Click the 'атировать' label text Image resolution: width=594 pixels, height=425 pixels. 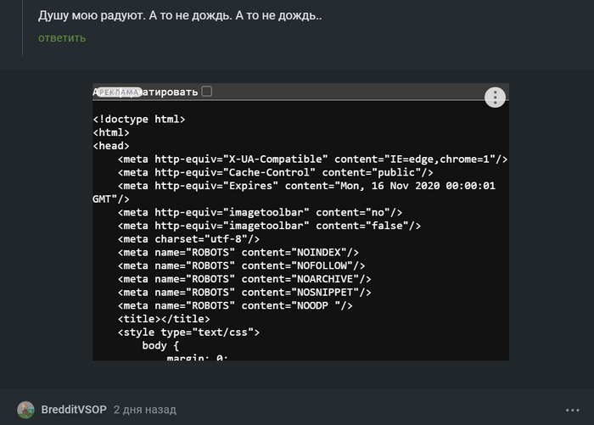point(172,92)
